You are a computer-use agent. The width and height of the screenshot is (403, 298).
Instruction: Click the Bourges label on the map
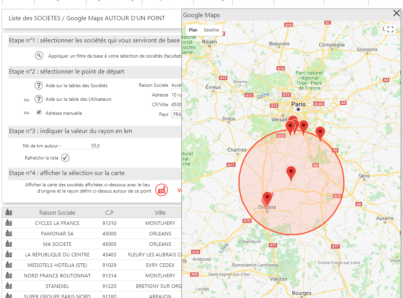[x=302, y=293]
